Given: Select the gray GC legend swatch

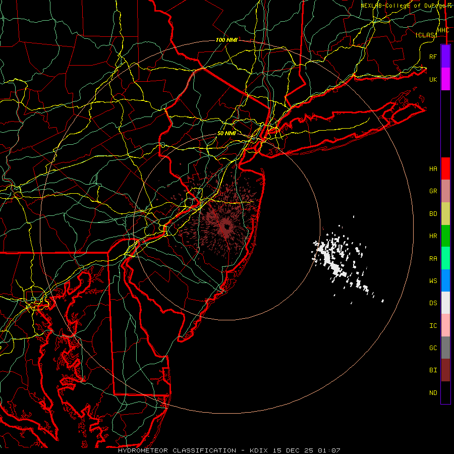Looking at the screenshot, I should 445,348.
